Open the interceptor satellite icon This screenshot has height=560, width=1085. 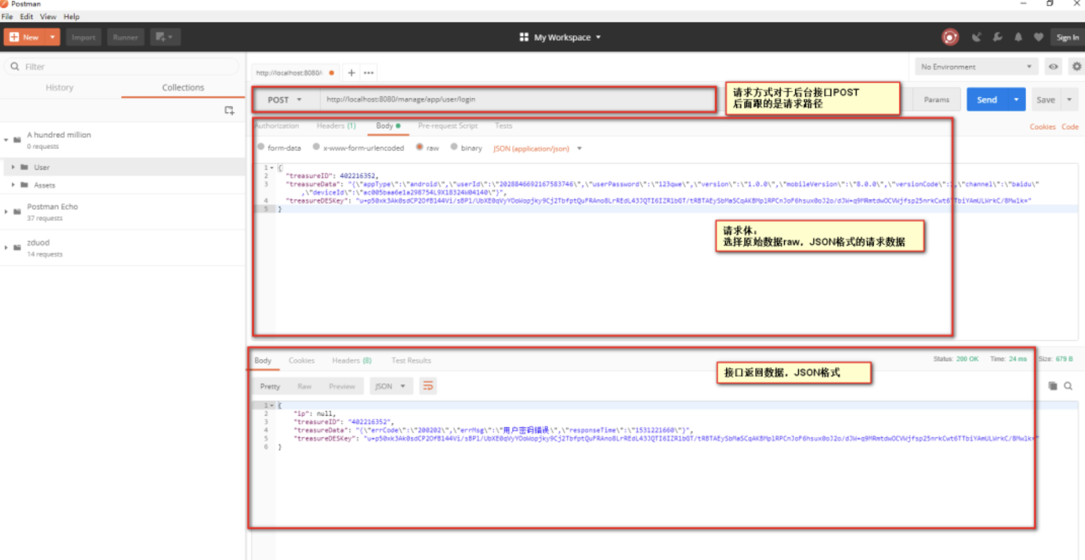pyautogui.click(x=976, y=37)
